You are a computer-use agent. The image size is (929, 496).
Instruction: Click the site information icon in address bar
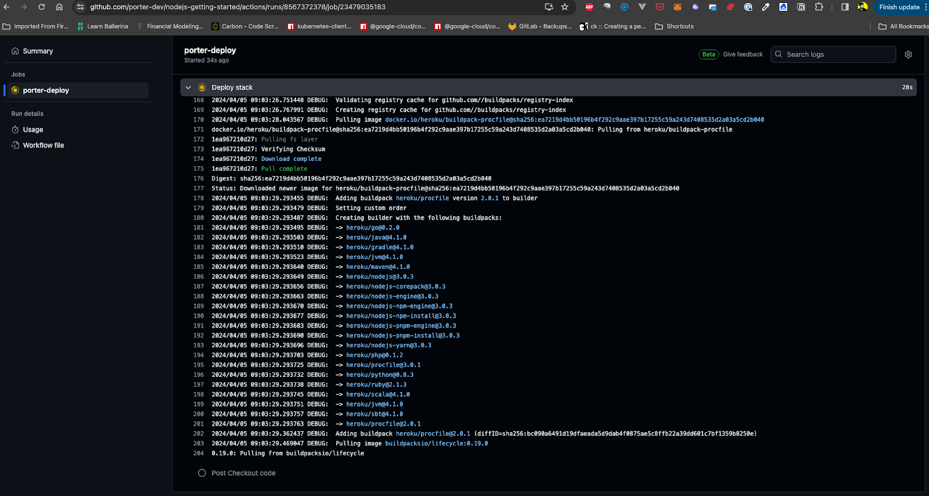(x=80, y=7)
